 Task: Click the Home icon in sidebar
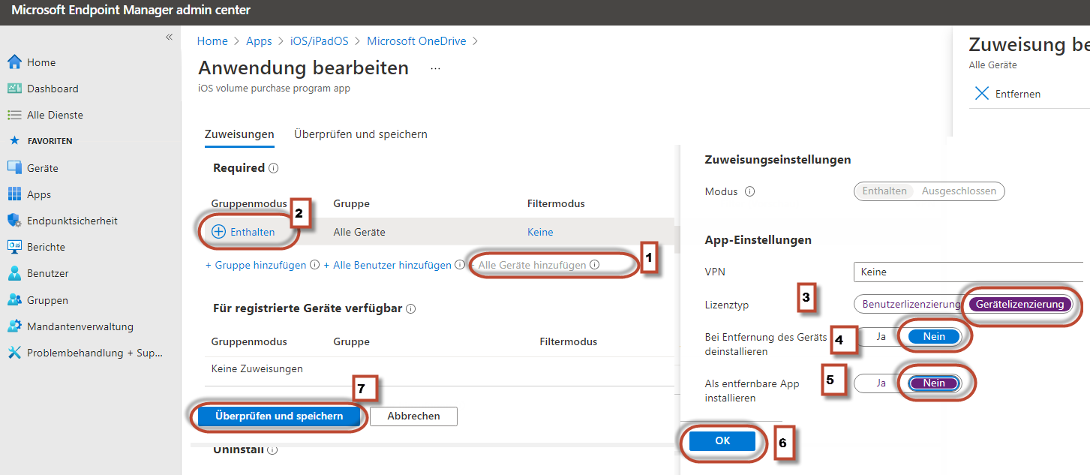tap(14, 62)
